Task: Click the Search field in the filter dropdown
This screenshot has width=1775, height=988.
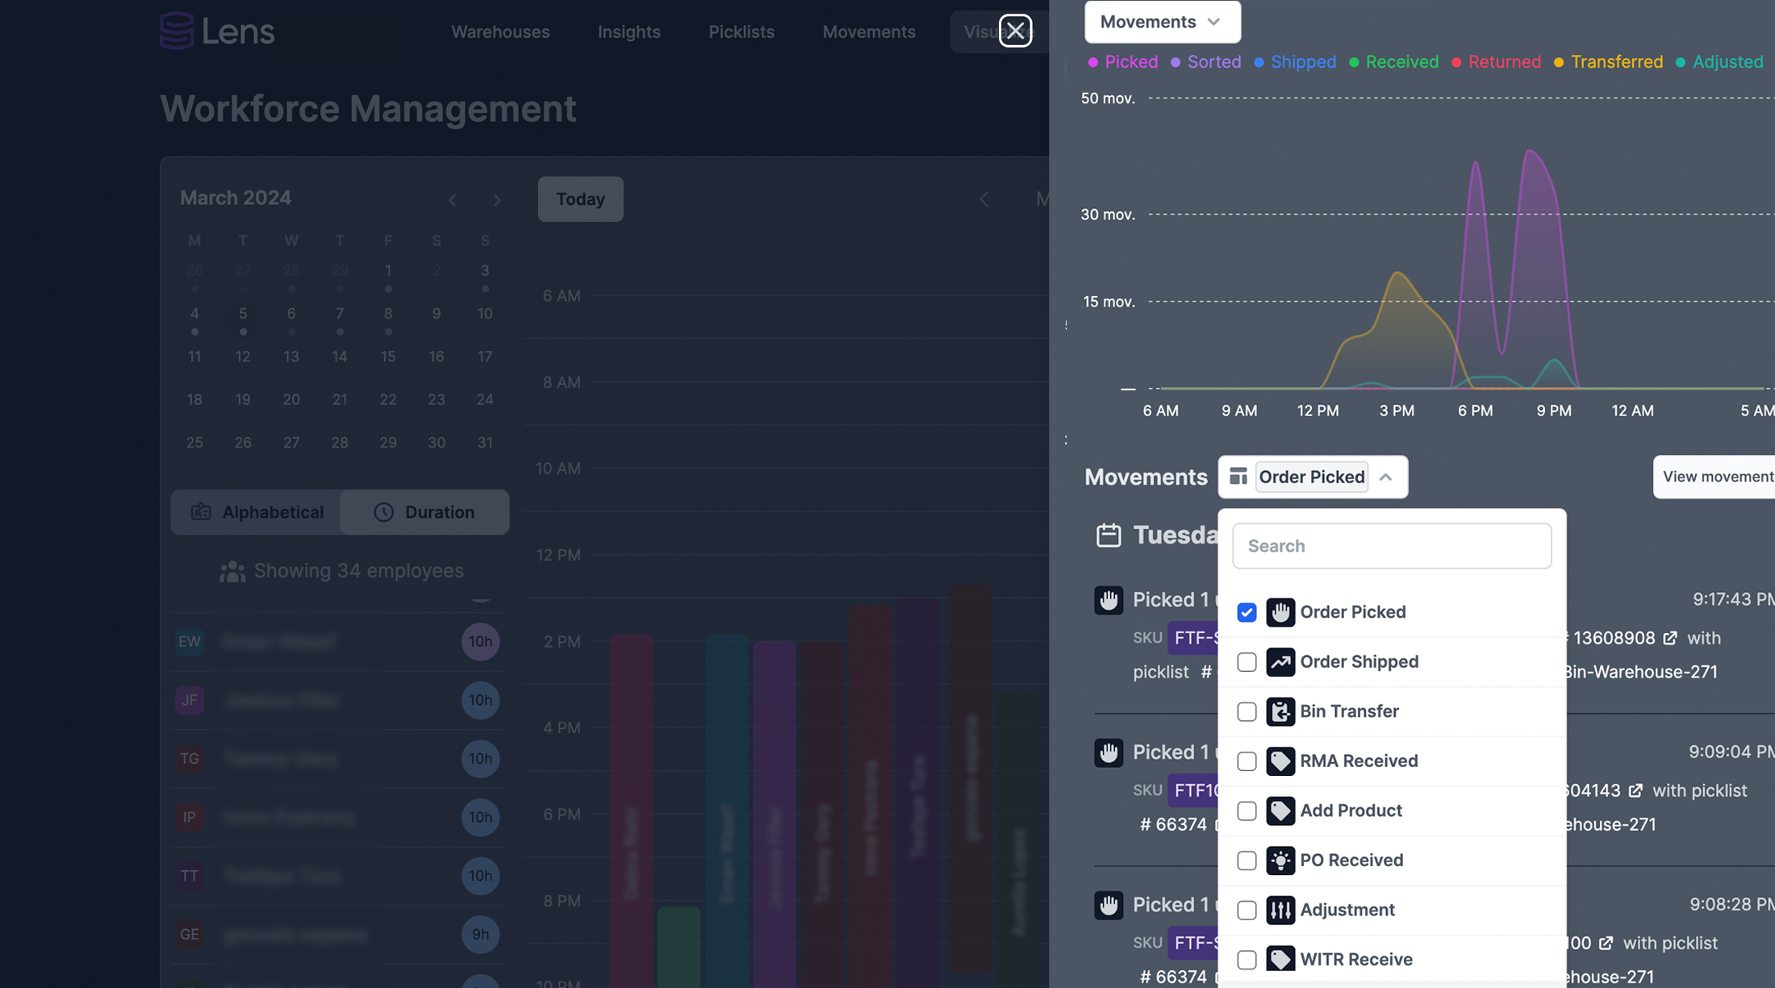Action: [x=1391, y=546]
